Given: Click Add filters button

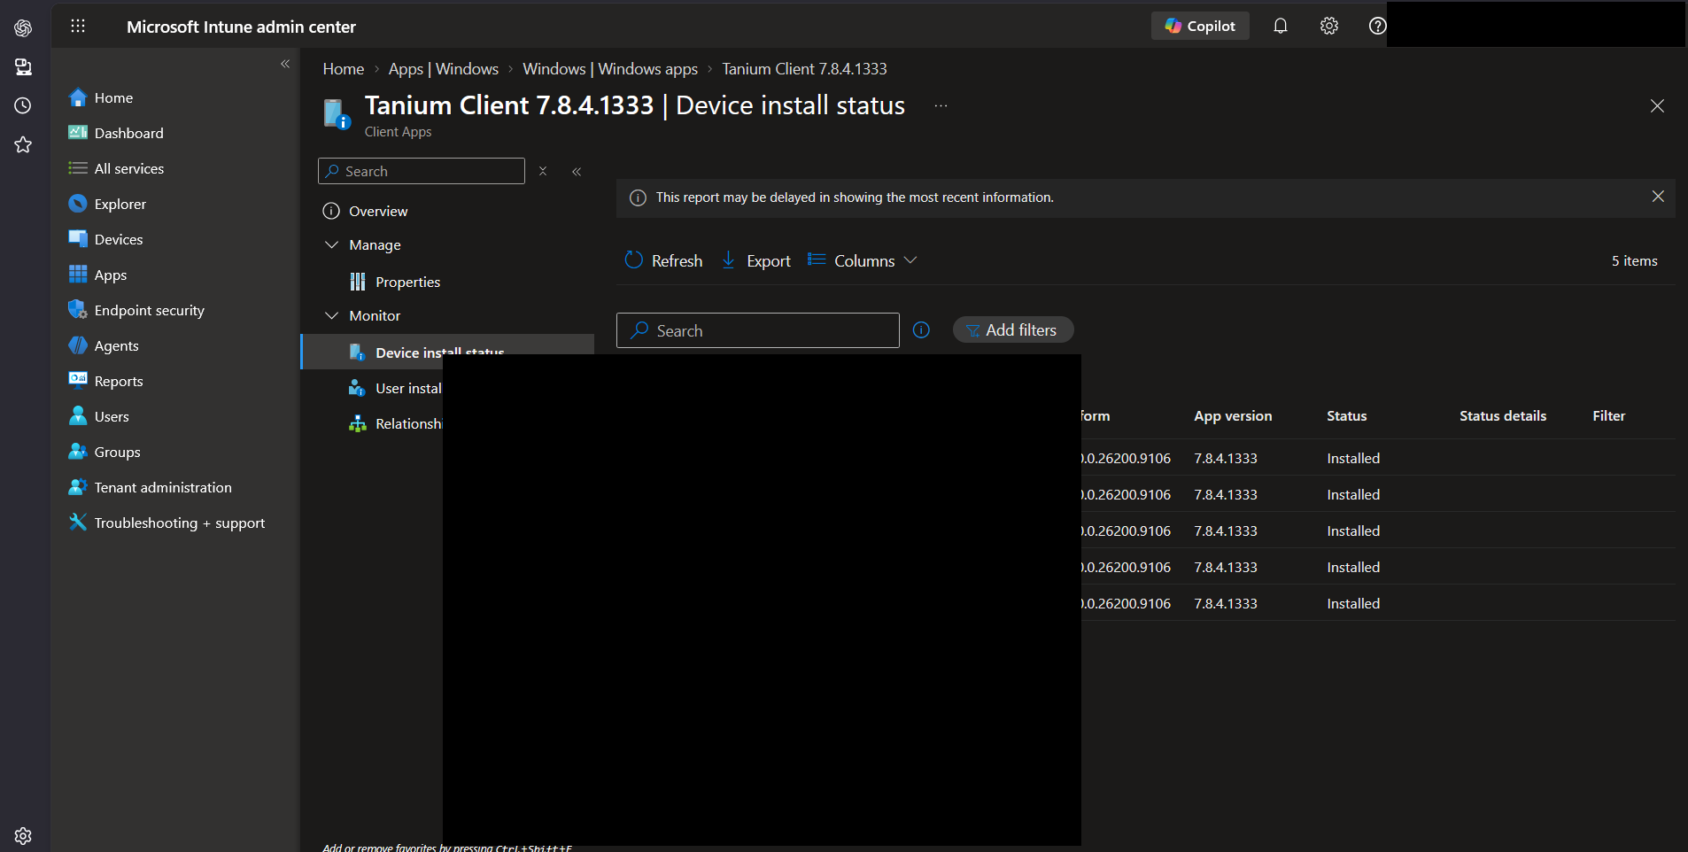Looking at the screenshot, I should pos(1013,329).
